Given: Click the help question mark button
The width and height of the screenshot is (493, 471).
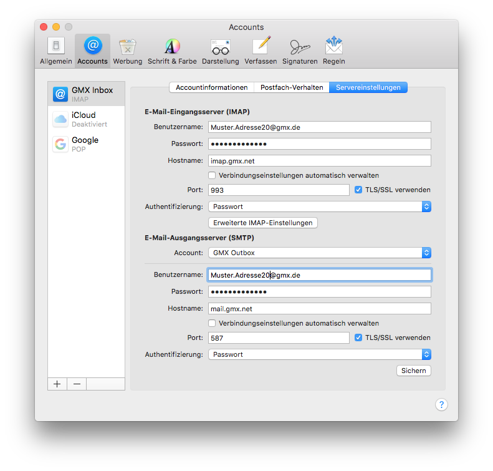Looking at the screenshot, I should point(441,405).
